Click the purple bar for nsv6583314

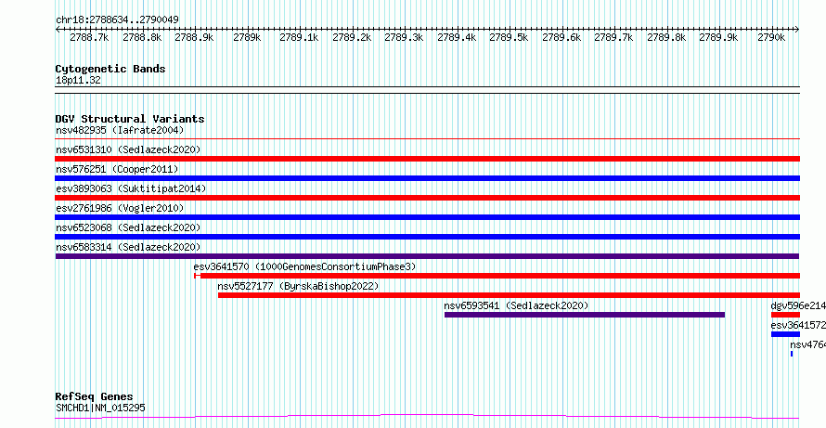pyautogui.click(x=428, y=256)
